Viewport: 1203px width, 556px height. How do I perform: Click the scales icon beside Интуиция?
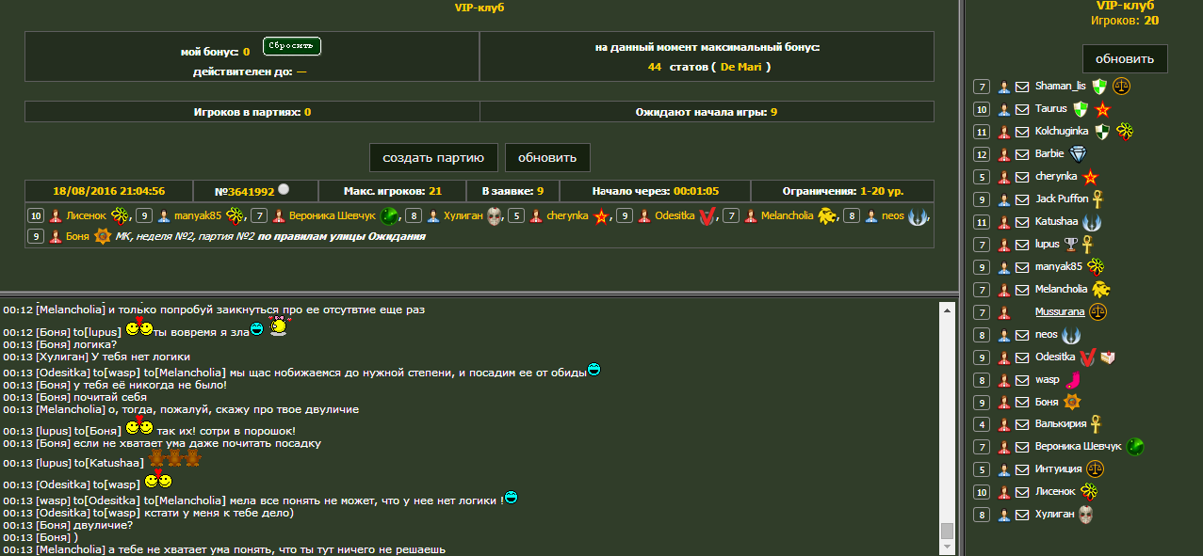pyautogui.click(x=1095, y=469)
